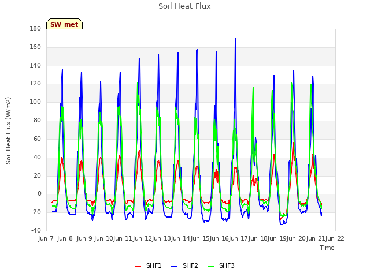Click the 160 y-axis tick label
Screen dimensions: 370x277
click(35, 47)
